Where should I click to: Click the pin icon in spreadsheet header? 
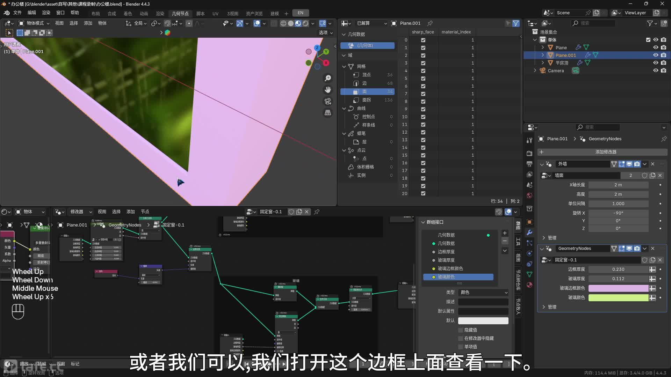430,23
